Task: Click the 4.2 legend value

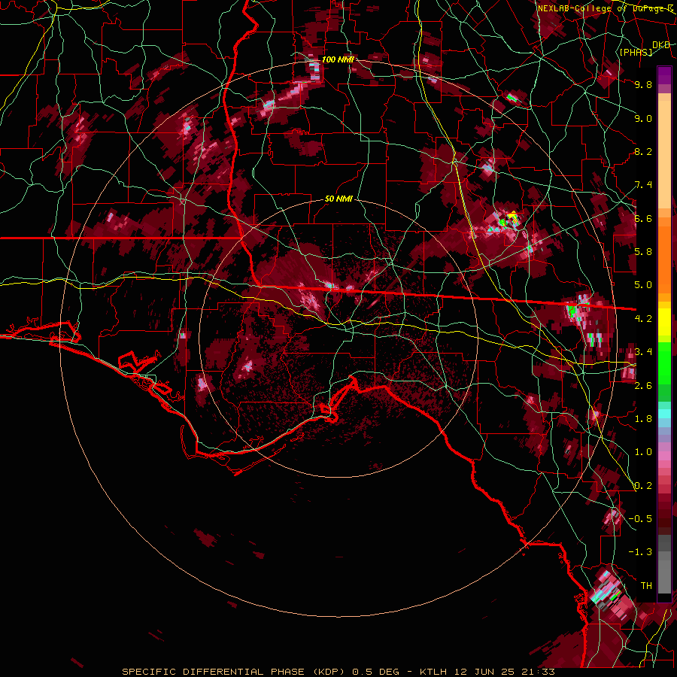Action: pyautogui.click(x=643, y=319)
